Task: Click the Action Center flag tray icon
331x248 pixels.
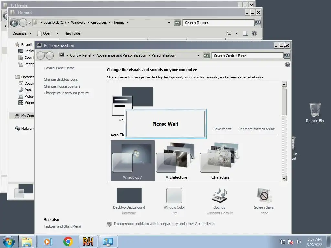Action: tap(291, 242)
